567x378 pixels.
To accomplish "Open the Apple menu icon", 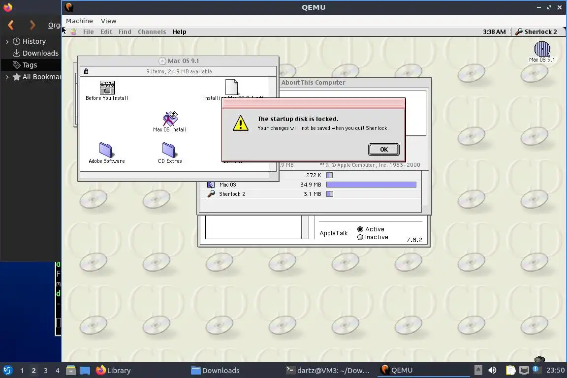I will tap(73, 32).
